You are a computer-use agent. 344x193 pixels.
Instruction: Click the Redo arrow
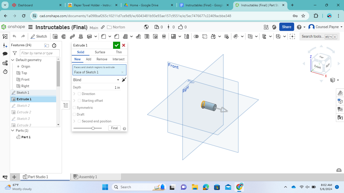[23, 36]
